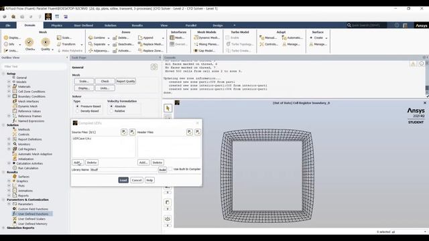Screen dimensions: 429x241
Task: Click the Quick Search field
Action: point(367,25)
